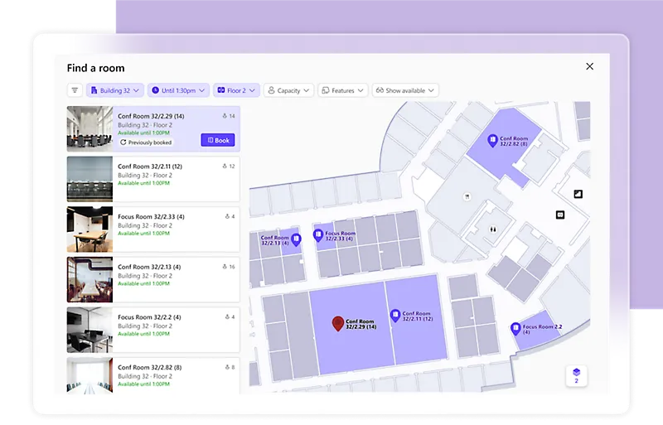Screen dimensions: 663x425
Task: Click the Previously booked tag
Action: click(146, 142)
